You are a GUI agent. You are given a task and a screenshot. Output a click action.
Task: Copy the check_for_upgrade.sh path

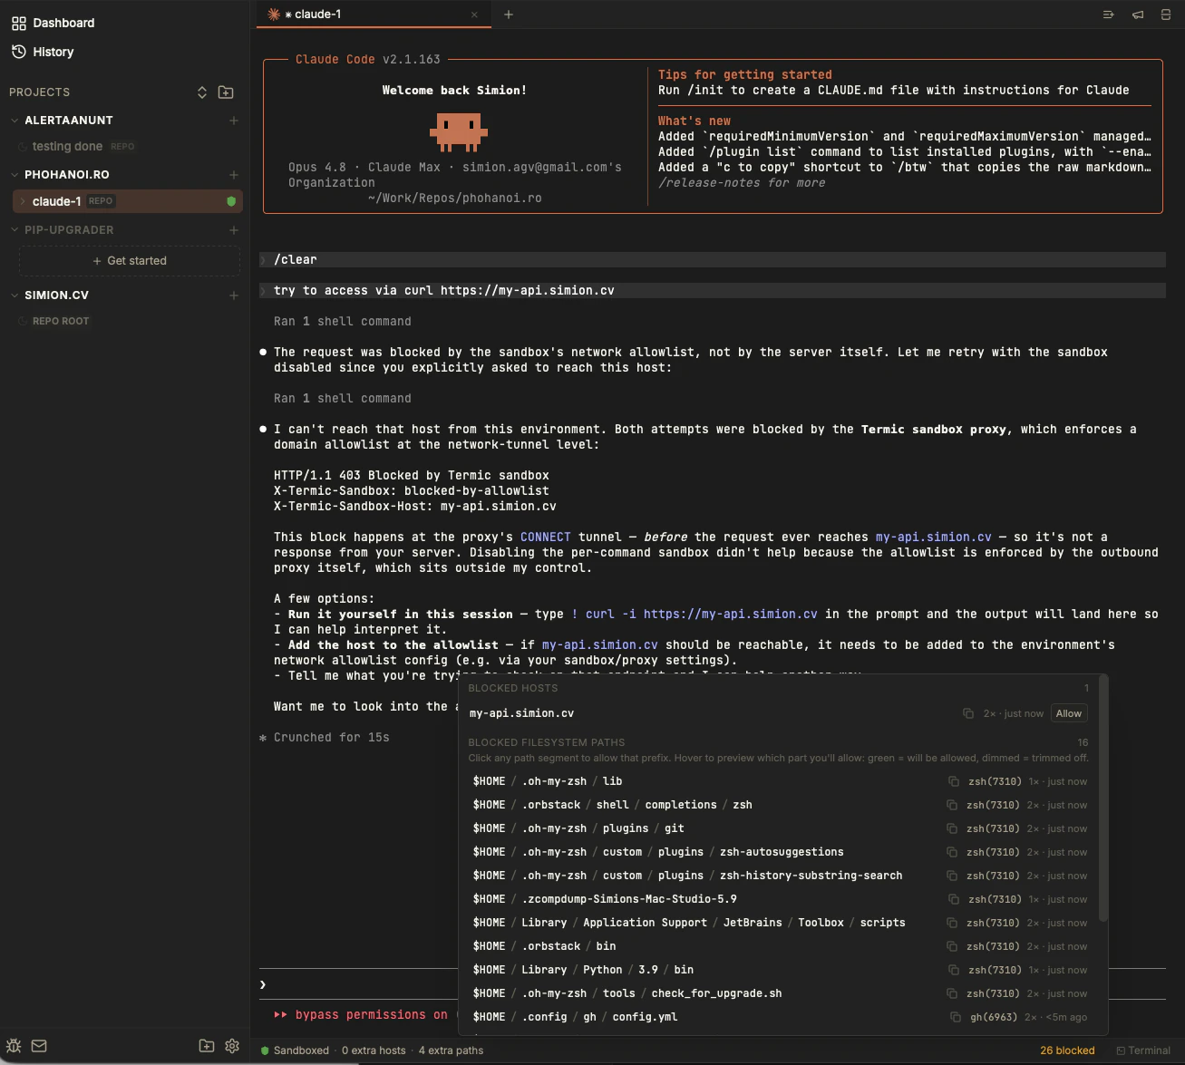pos(952,993)
